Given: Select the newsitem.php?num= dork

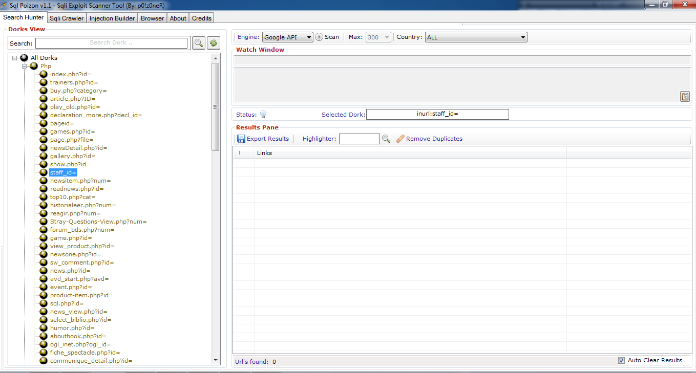Looking at the screenshot, I should point(80,181).
